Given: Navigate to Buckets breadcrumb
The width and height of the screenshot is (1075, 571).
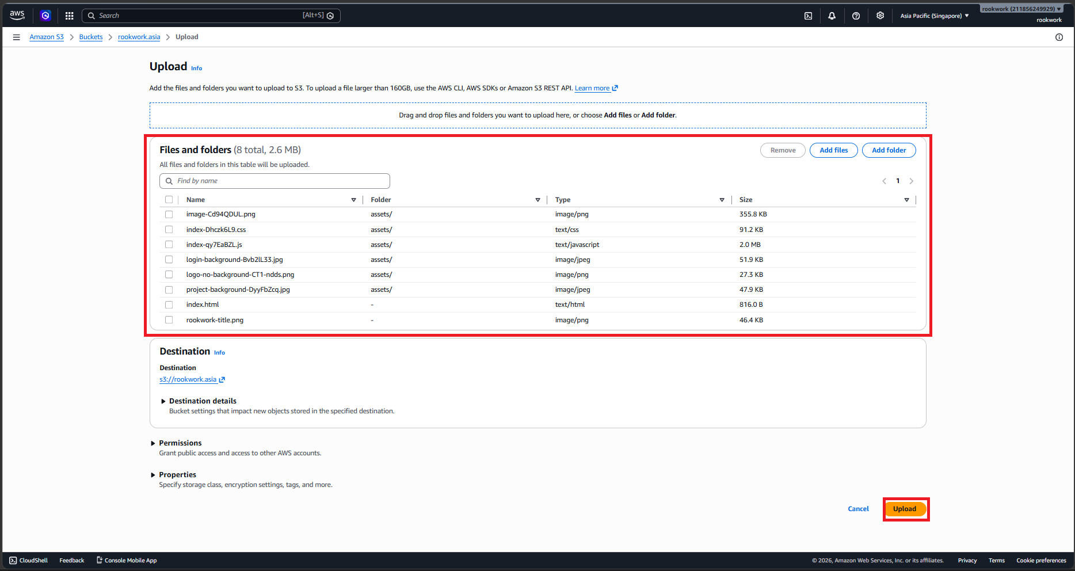Looking at the screenshot, I should pos(91,37).
